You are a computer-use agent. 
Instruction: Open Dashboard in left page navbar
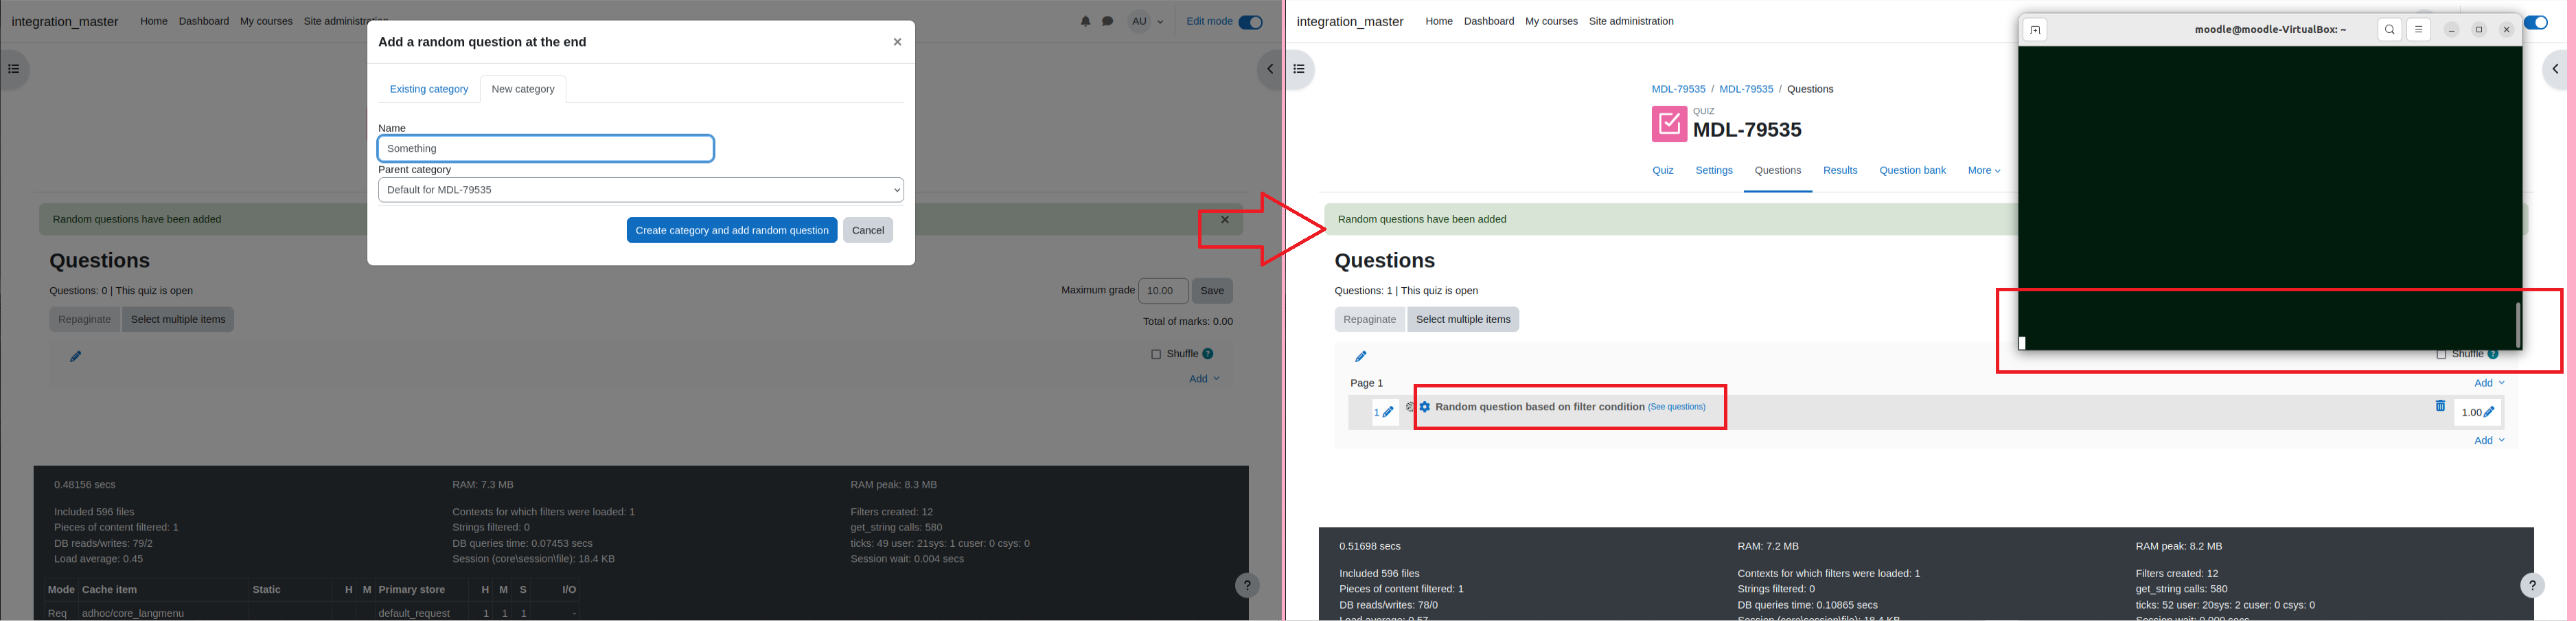[204, 21]
